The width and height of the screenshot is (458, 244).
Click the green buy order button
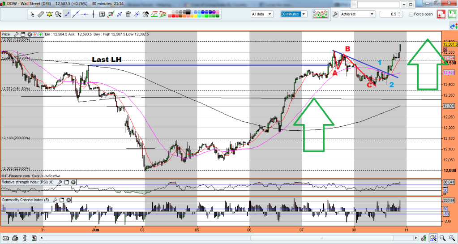pyautogui.click(x=452, y=14)
